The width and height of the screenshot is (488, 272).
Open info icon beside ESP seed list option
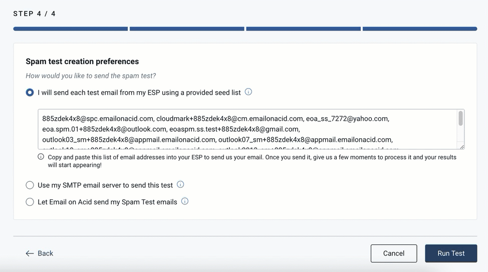click(248, 92)
